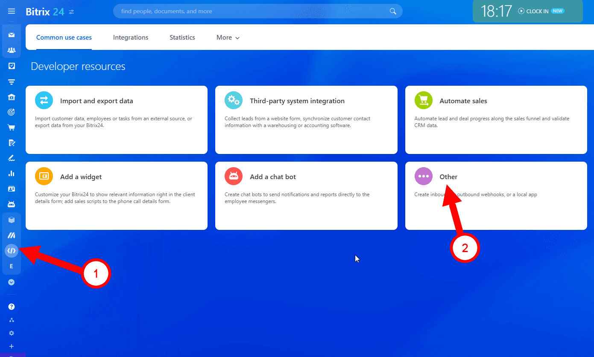Open Webmail envelope icon in sidebar
The width and height of the screenshot is (594, 357).
12,35
